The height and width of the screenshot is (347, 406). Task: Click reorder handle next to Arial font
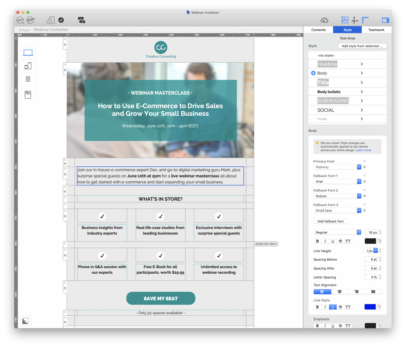click(x=365, y=181)
